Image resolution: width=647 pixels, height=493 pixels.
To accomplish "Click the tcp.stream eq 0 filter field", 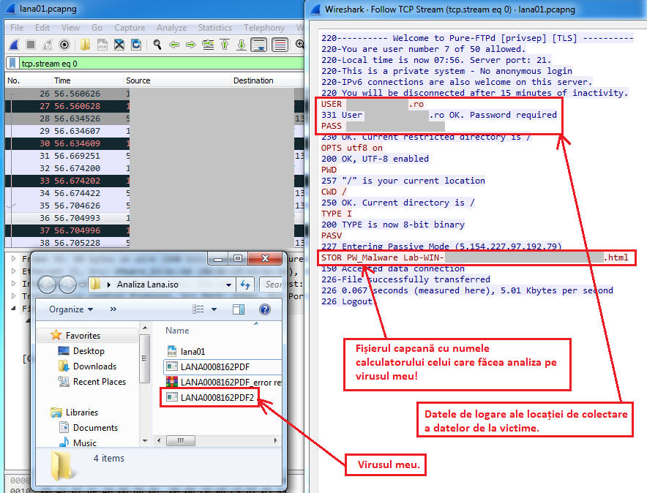I will [161, 63].
